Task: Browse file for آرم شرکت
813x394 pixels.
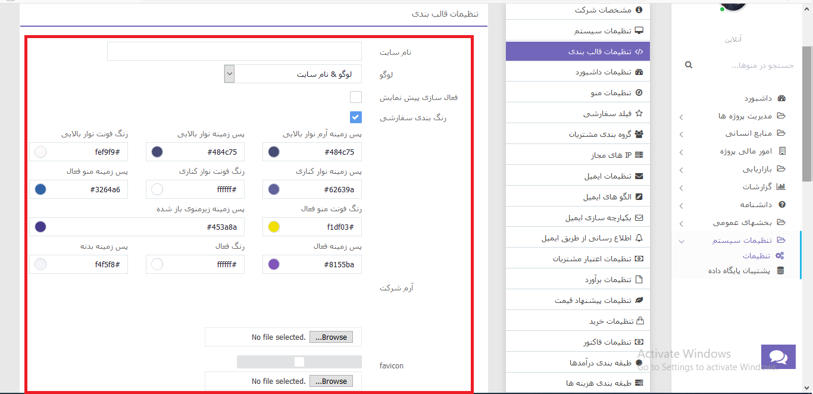Action: click(331, 337)
